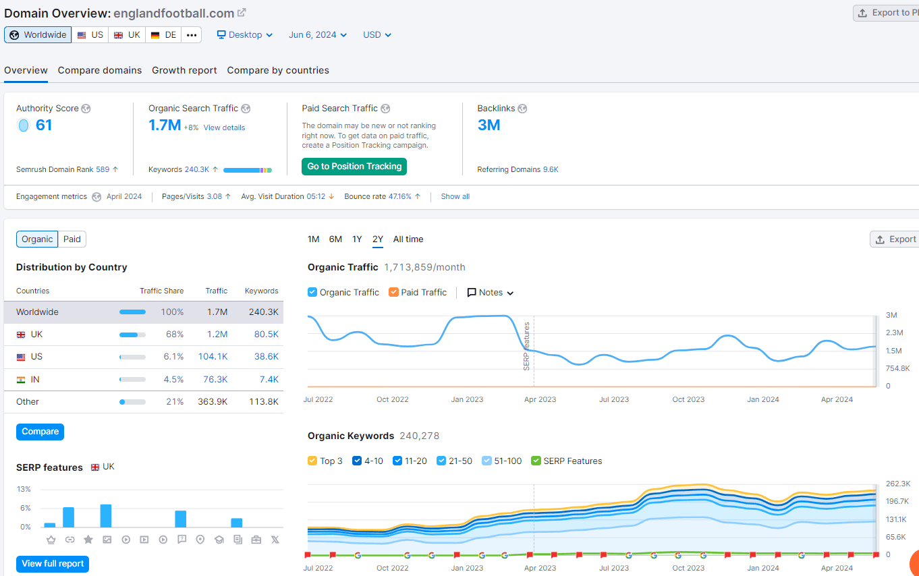Image resolution: width=919 pixels, height=576 pixels.
Task: Select the US database button
Action: click(x=90, y=35)
